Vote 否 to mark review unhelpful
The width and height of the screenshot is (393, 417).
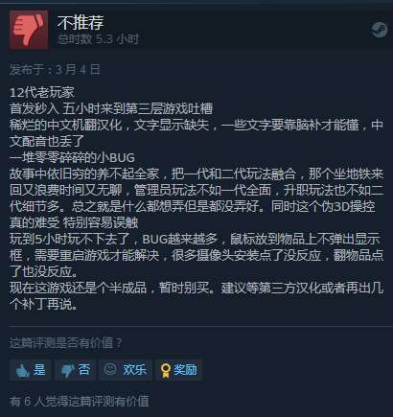[76, 370]
